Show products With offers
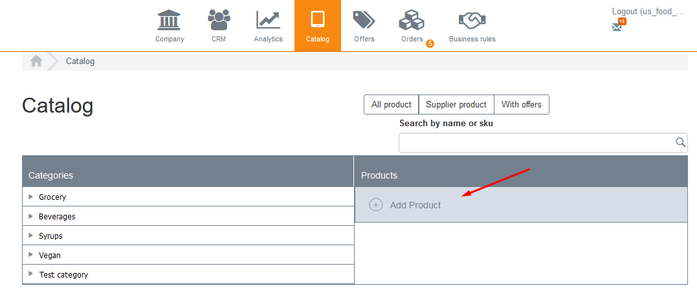 [522, 105]
